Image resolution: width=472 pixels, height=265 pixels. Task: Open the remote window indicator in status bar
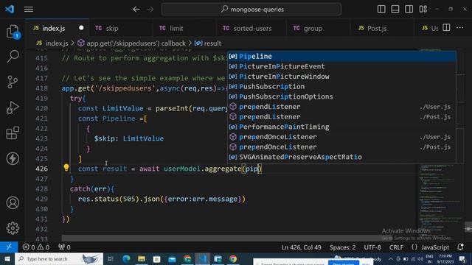(x=9, y=247)
